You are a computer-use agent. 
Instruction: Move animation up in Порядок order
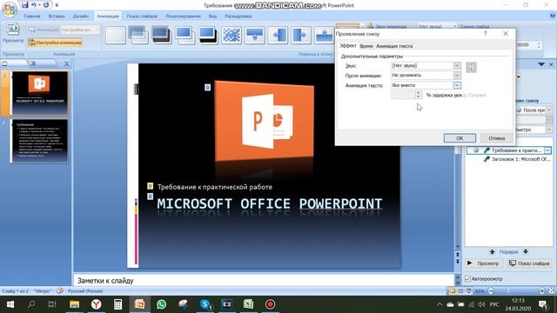coord(492,251)
